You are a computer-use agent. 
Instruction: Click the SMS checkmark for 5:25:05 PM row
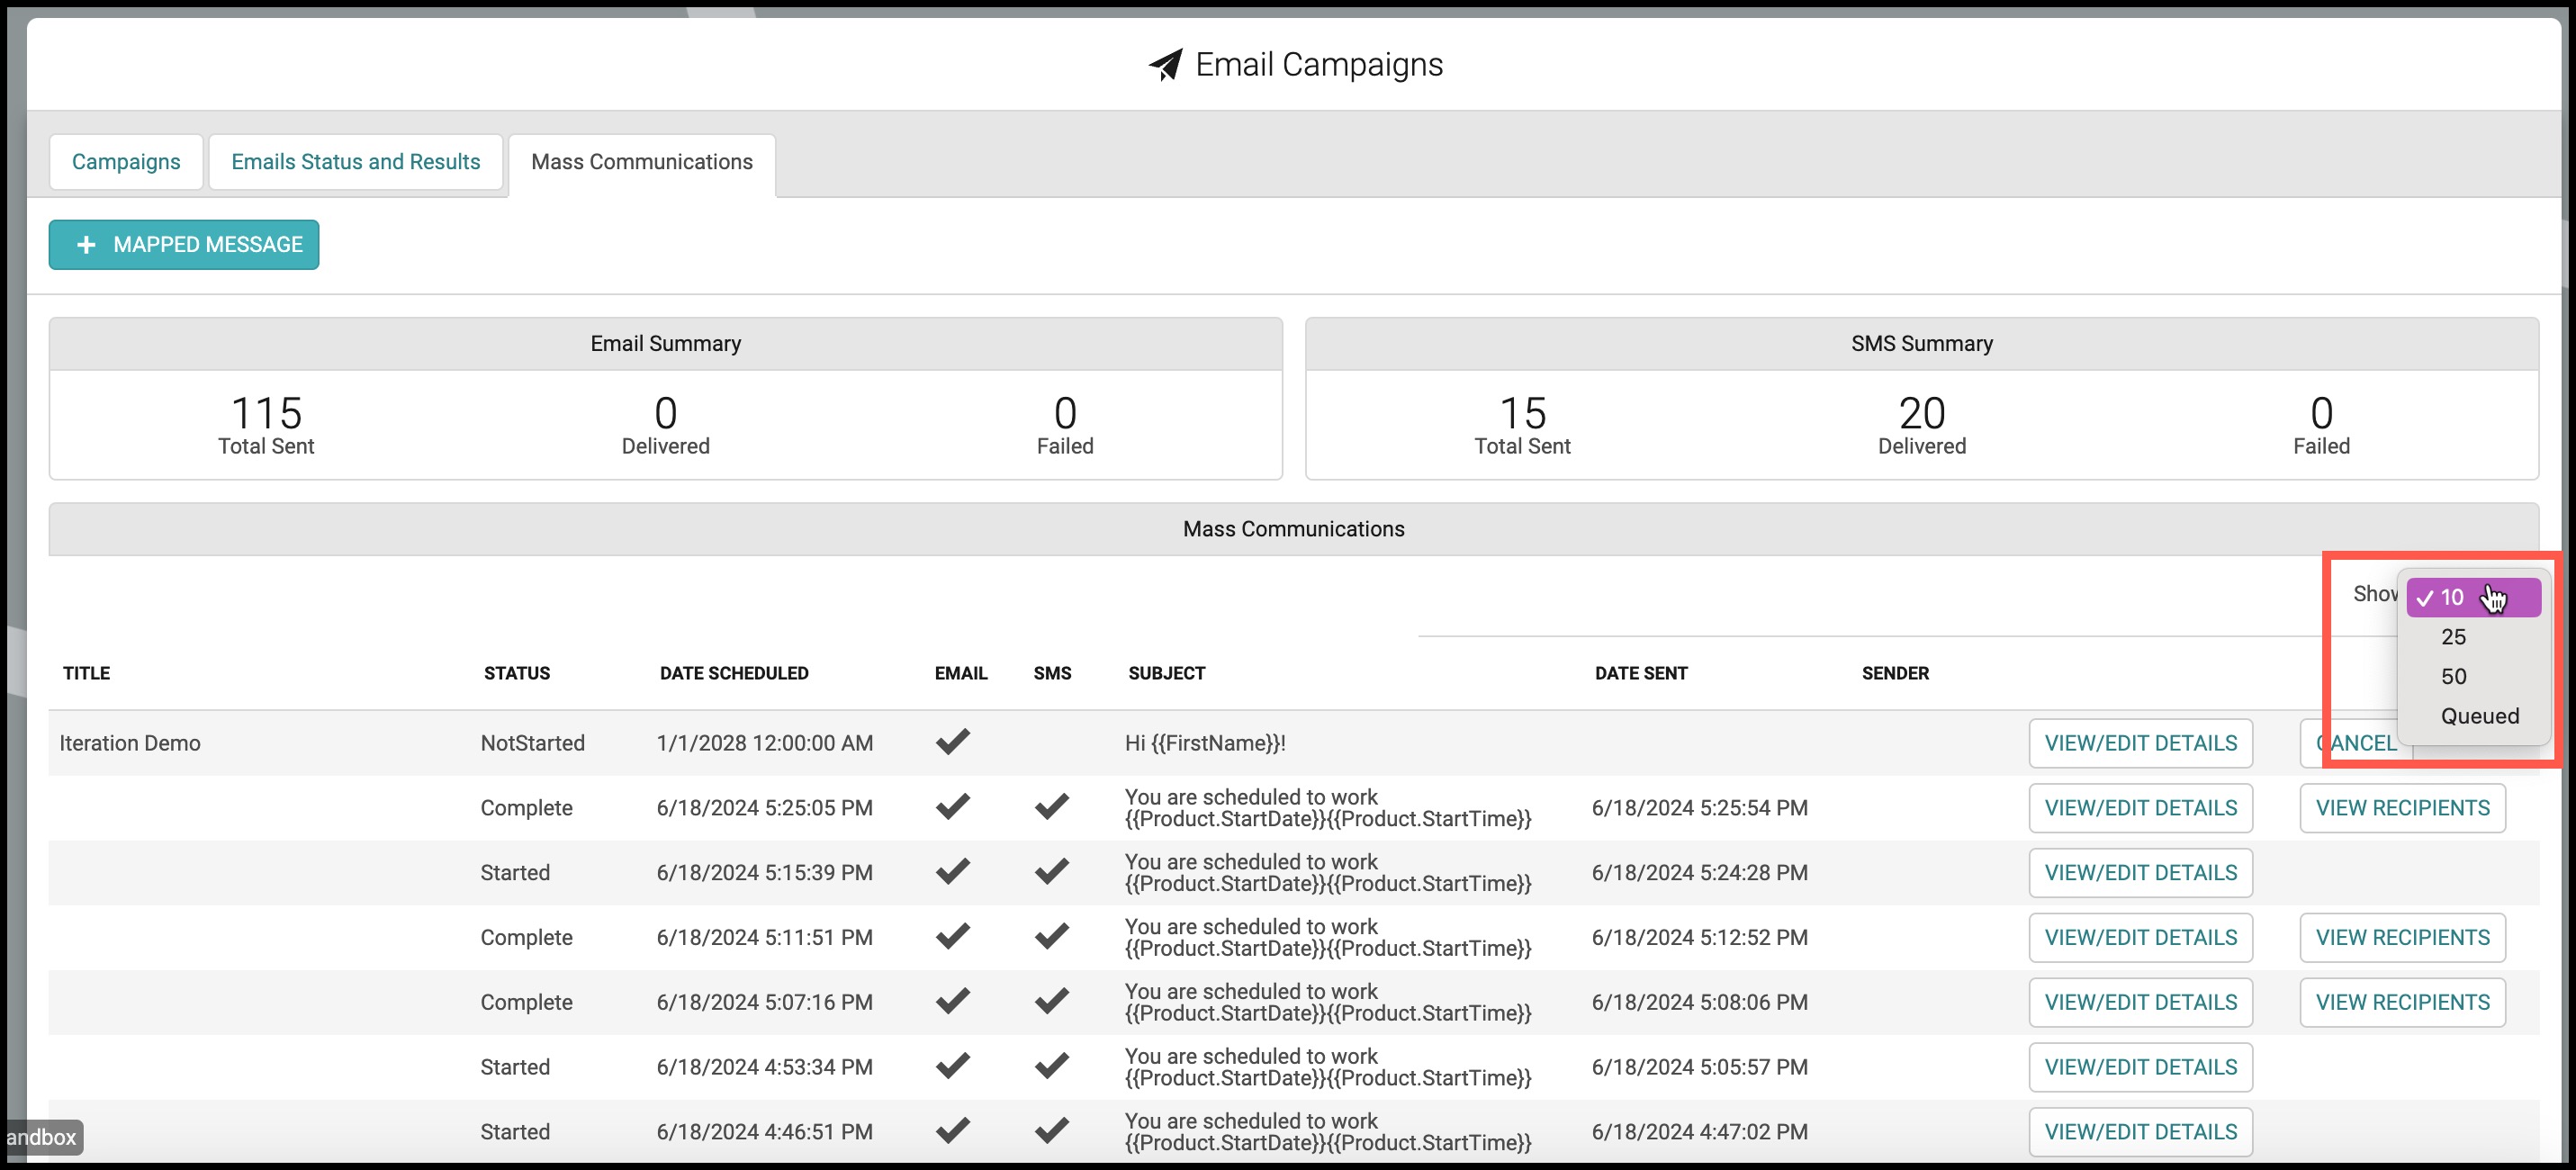click(1051, 807)
